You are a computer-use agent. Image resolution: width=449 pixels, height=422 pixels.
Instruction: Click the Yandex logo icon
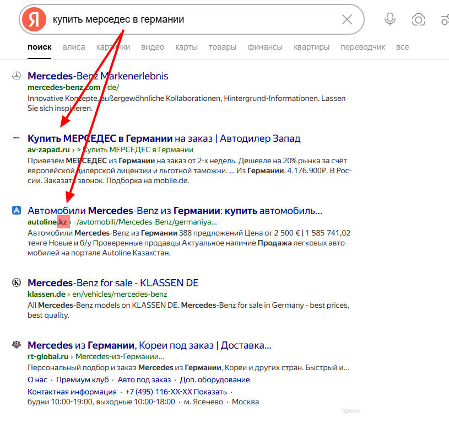[x=34, y=20]
